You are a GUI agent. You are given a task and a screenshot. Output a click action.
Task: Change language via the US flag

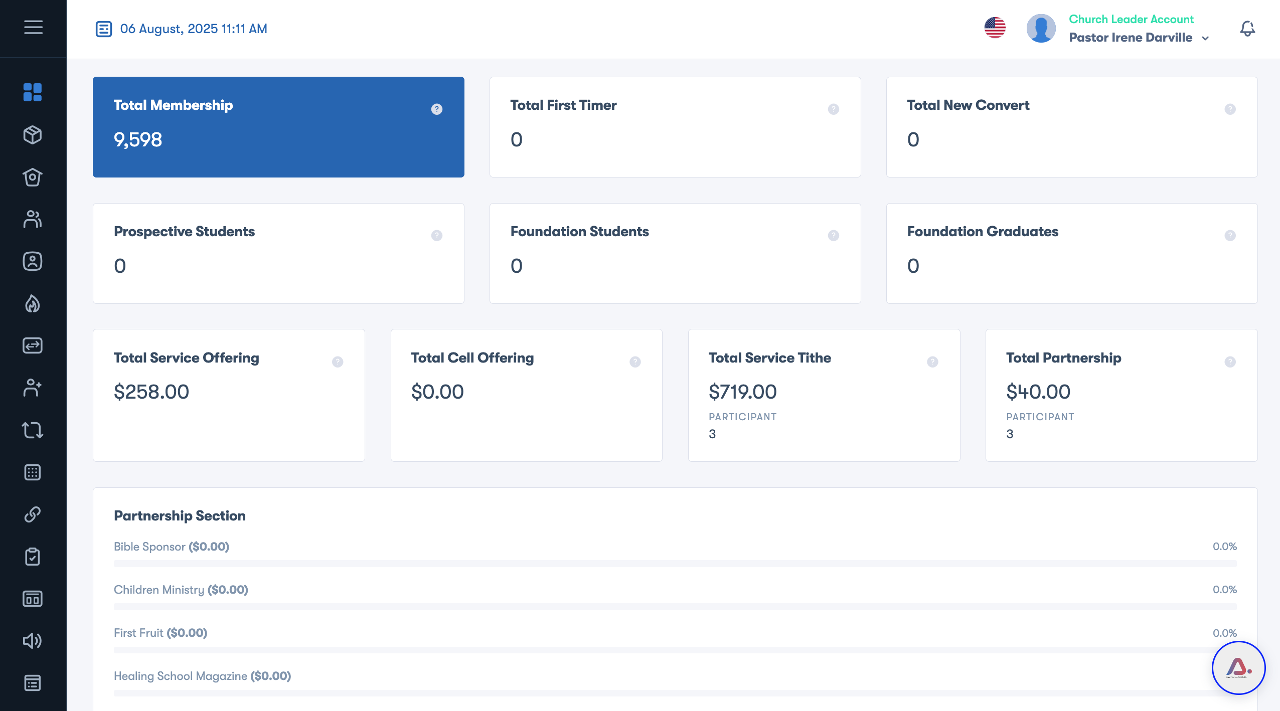tap(995, 28)
